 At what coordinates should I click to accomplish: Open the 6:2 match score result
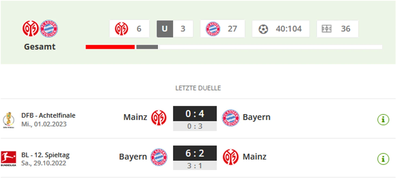195,153
